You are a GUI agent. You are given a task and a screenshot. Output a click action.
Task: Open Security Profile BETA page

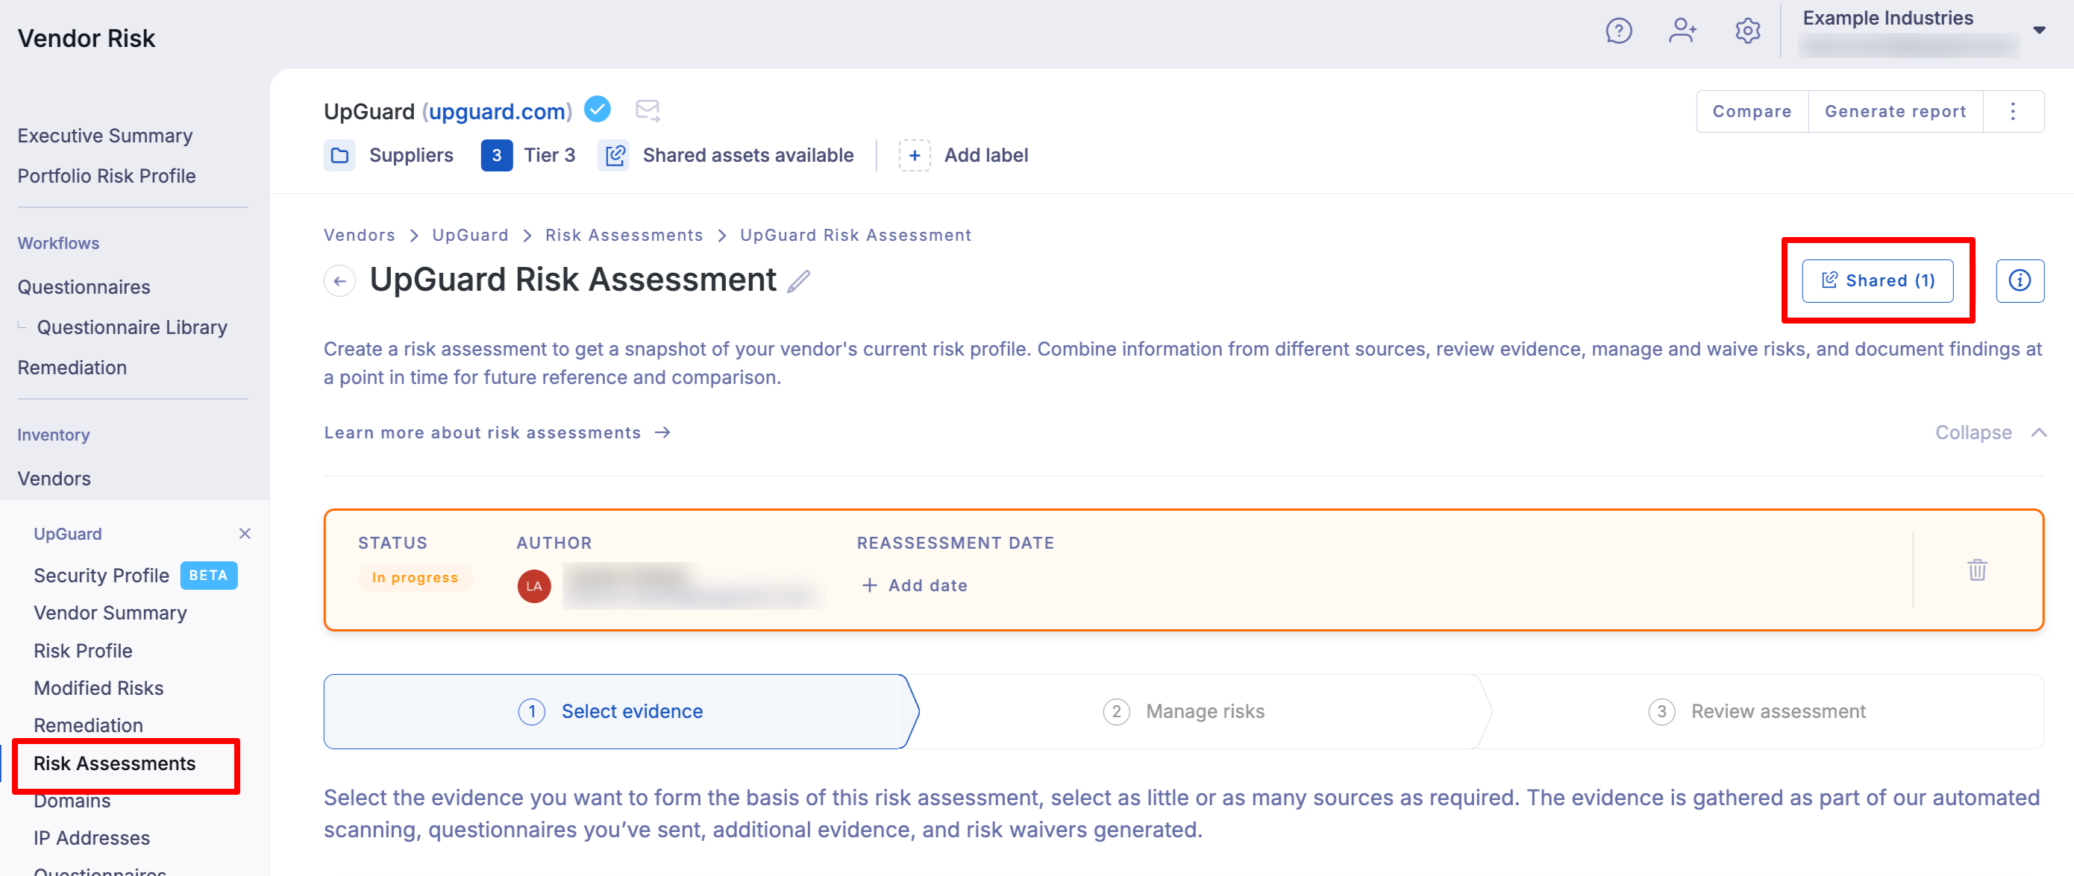135,575
